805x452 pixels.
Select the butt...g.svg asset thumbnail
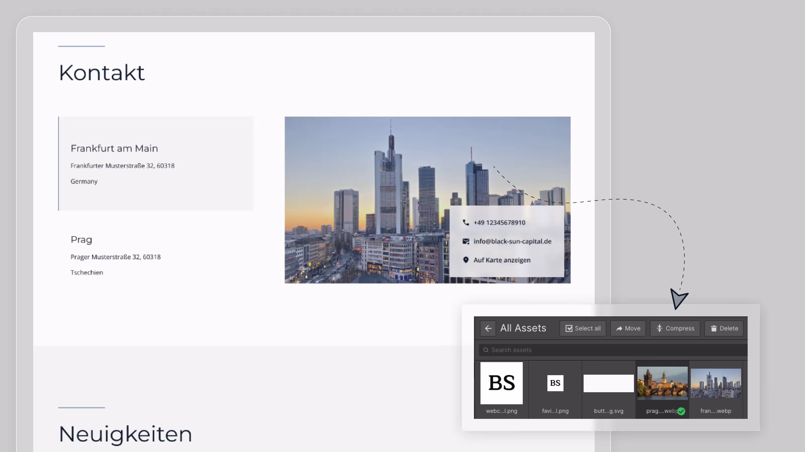609,383
